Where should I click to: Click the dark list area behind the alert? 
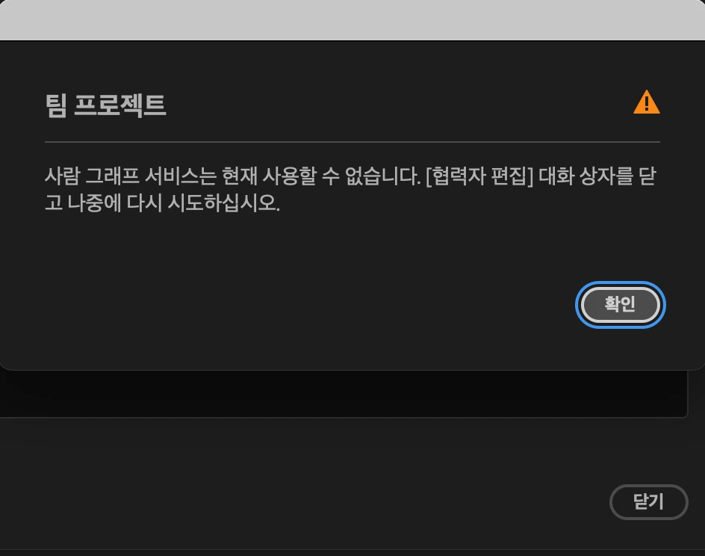tap(344, 394)
